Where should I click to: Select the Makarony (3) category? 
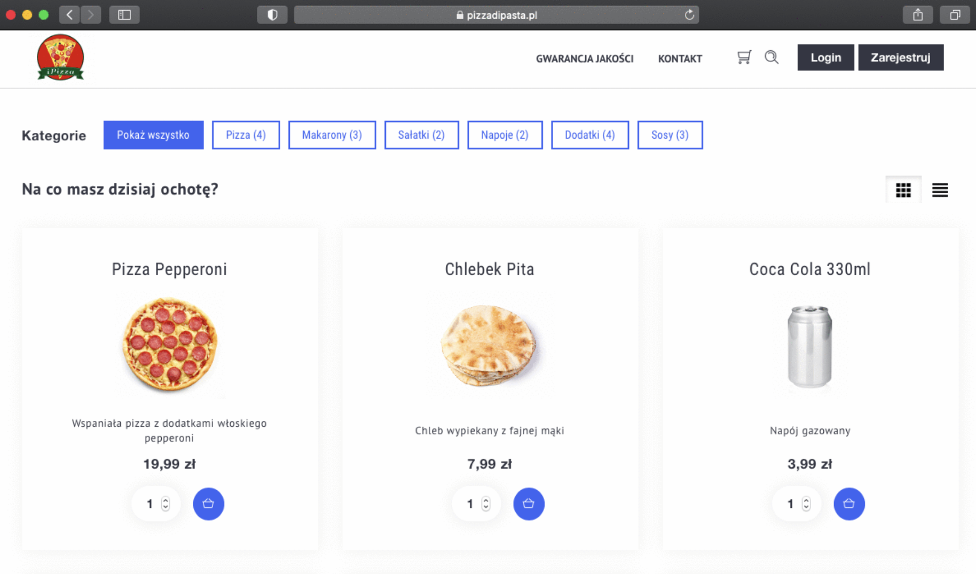(332, 135)
